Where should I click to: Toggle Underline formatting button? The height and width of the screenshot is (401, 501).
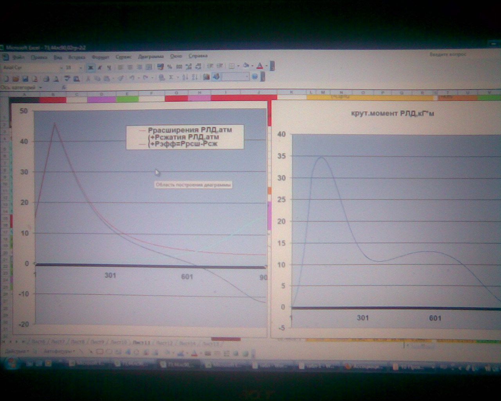(109, 68)
